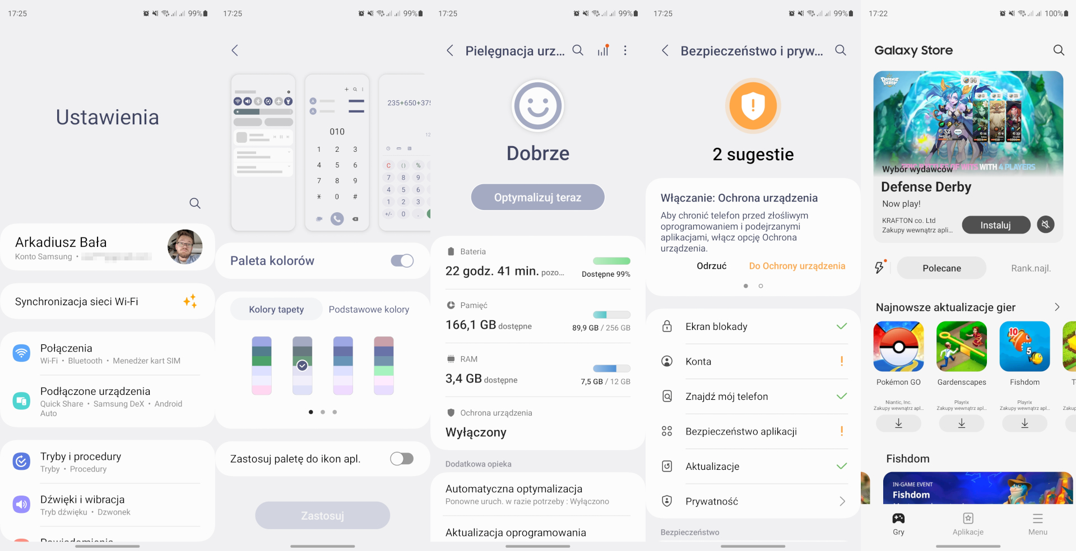Tap the search icon in Ustawienia

click(x=194, y=203)
